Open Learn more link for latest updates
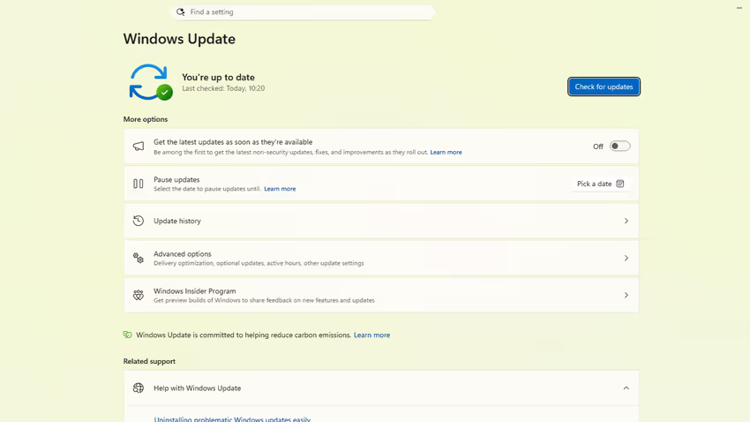750x422 pixels. click(x=446, y=152)
